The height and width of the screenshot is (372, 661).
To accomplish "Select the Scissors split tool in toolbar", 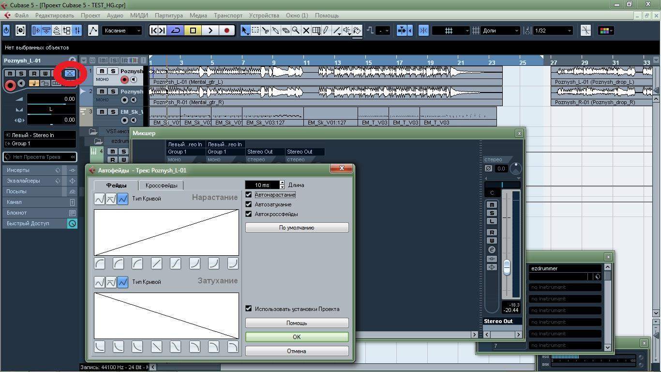I will pos(265,31).
